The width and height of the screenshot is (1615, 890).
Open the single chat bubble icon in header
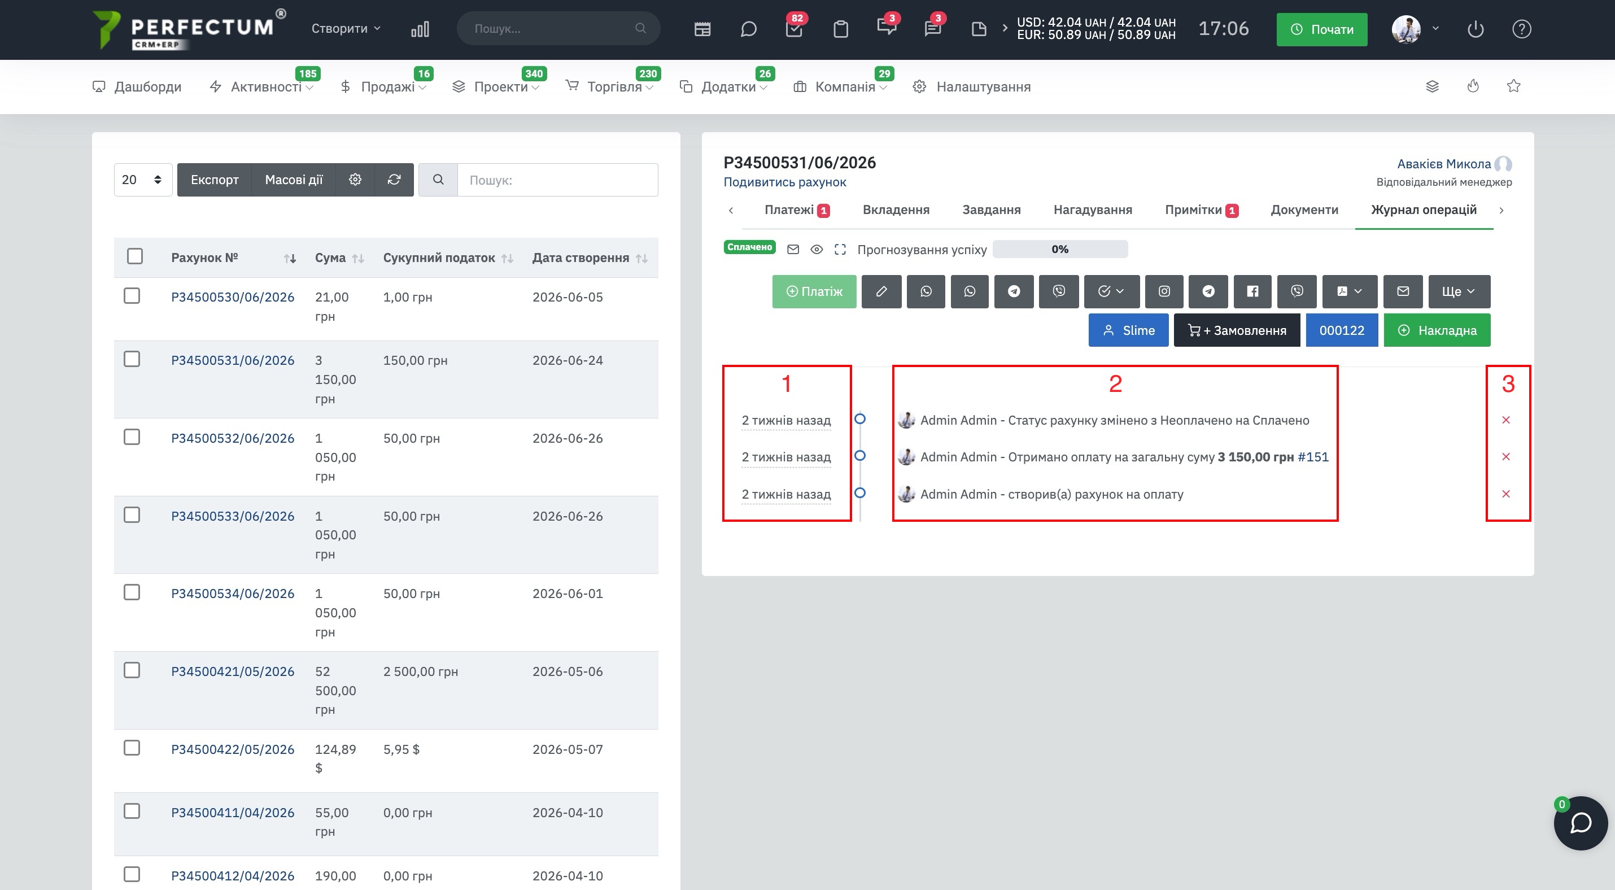[x=748, y=29]
